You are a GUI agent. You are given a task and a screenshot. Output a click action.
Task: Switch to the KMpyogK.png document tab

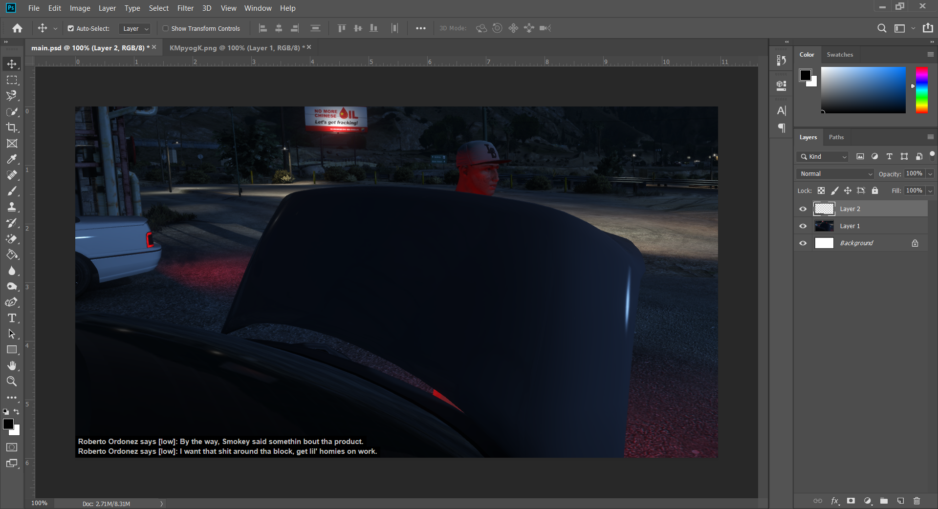[235, 48]
